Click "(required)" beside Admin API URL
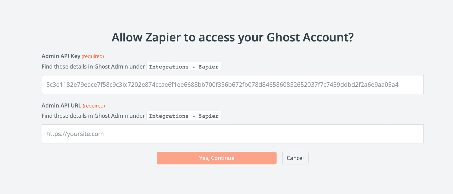The height and width of the screenshot is (194, 453). 94,106
